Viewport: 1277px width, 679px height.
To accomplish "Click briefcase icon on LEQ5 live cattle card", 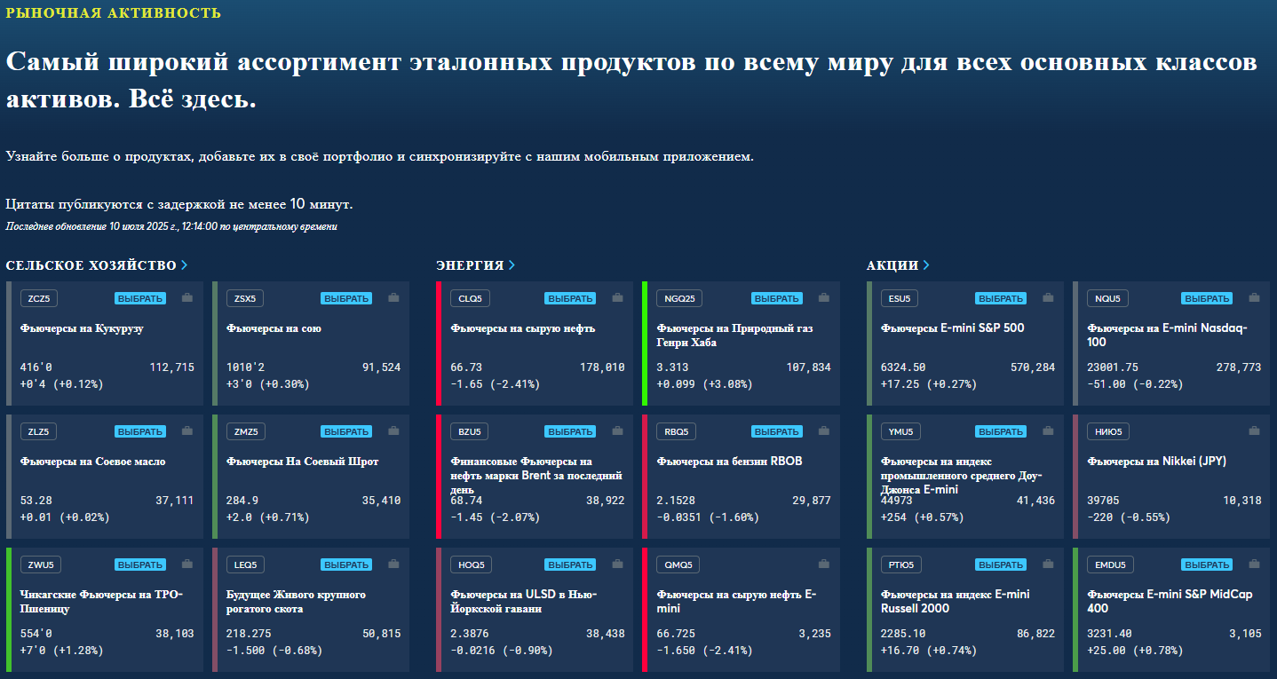I will (393, 565).
